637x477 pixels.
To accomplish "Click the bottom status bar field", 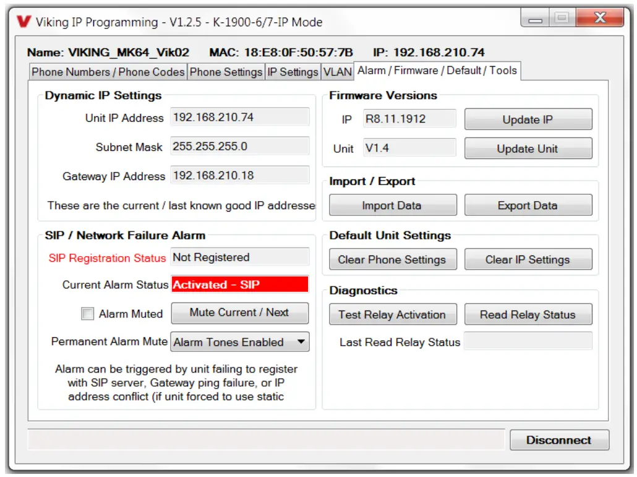I will tap(266, 440).
